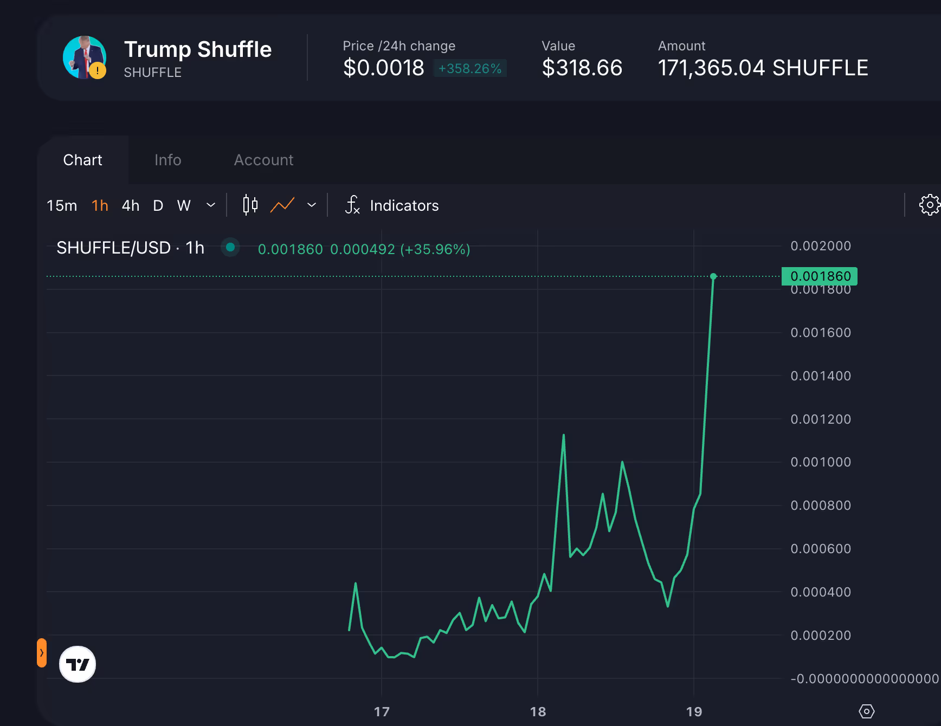Choose the daily D timeframe

158,206
